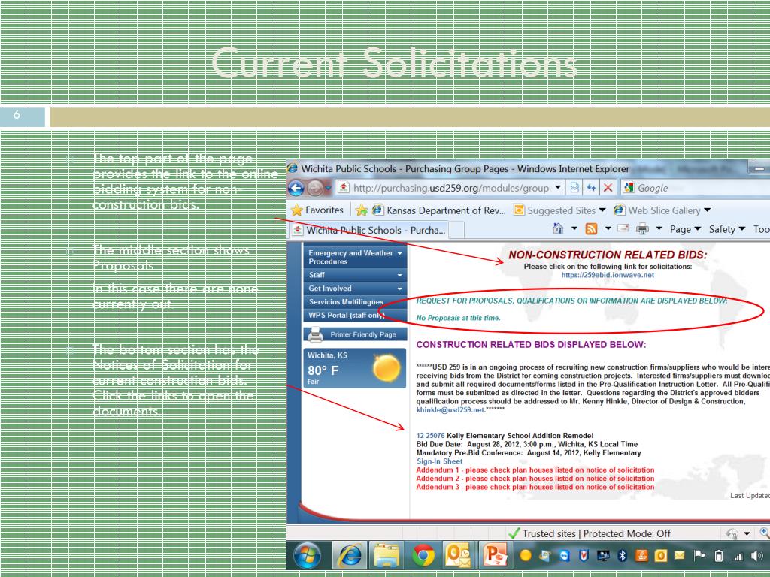Click the Read Mail icon

(x=623, y=228)
